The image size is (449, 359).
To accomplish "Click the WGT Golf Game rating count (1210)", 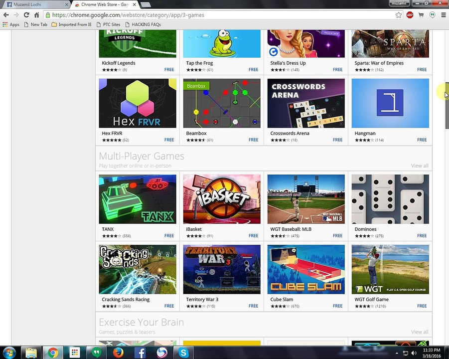I will (x=380, y=306).
